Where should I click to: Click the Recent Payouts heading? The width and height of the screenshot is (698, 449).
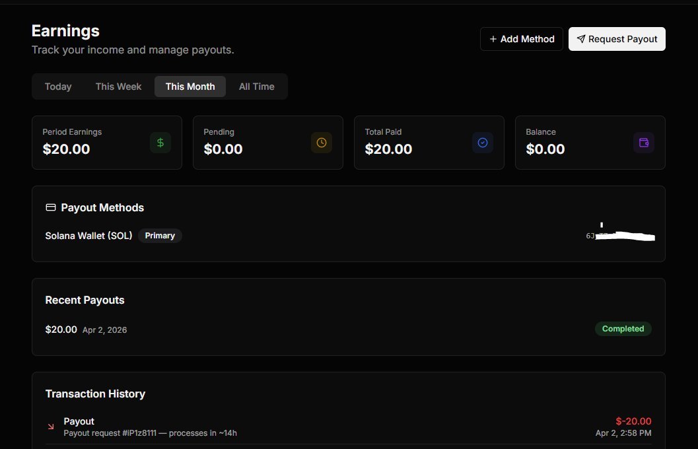(85, 300)
